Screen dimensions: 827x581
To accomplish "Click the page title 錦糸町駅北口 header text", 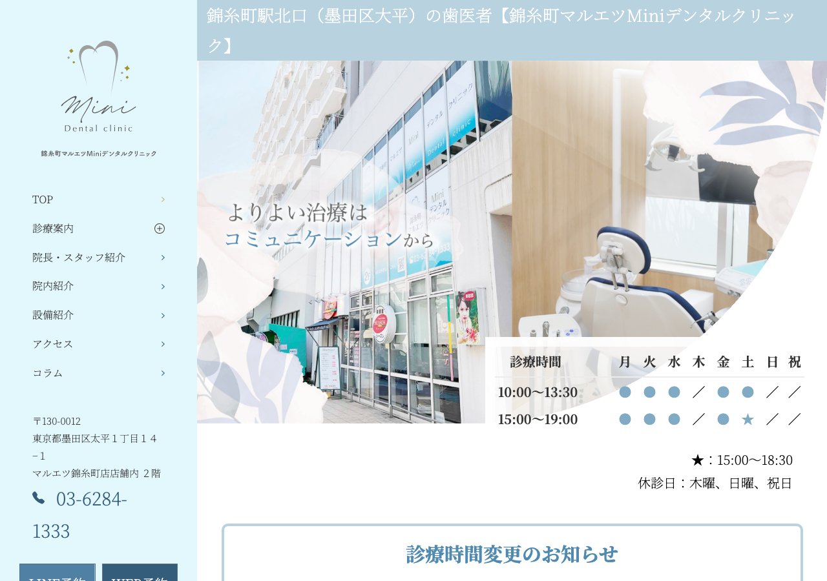I will coord(501,30).
